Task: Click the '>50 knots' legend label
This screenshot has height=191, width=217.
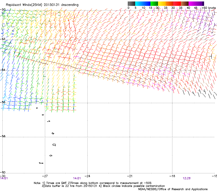Action: coord(208,8)
